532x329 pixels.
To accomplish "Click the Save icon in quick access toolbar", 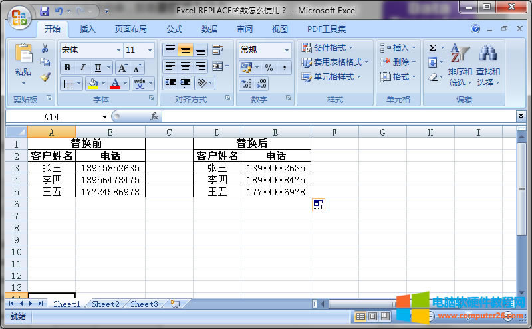I will click(x=45, y=11).
